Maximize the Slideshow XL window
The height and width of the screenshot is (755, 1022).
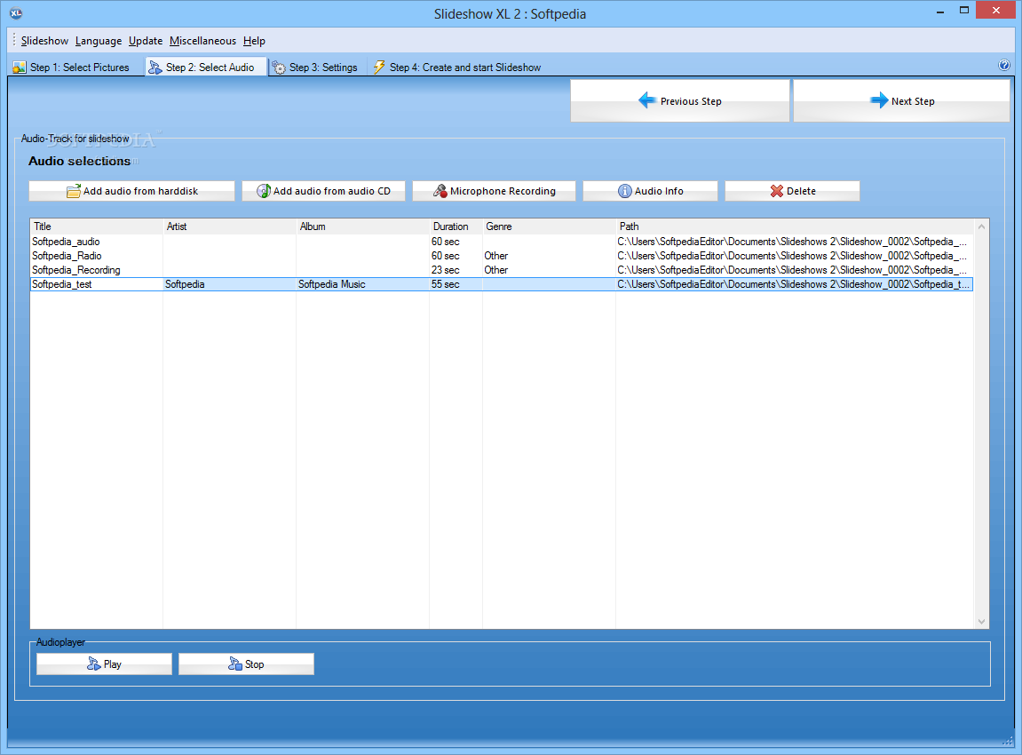coord(964,10)
